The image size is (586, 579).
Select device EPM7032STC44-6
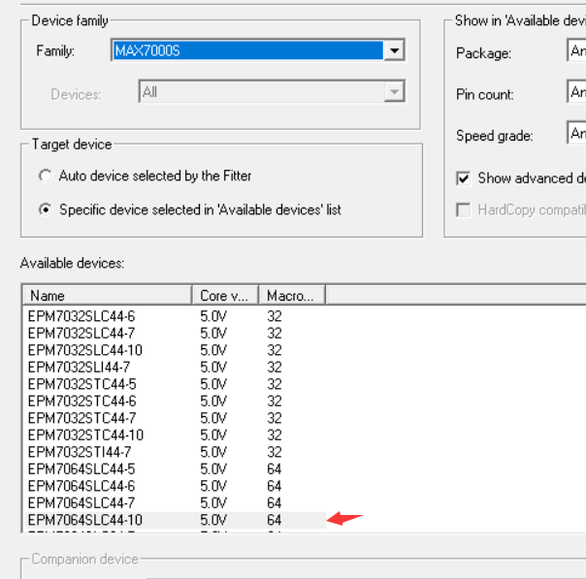pos(81,402)
